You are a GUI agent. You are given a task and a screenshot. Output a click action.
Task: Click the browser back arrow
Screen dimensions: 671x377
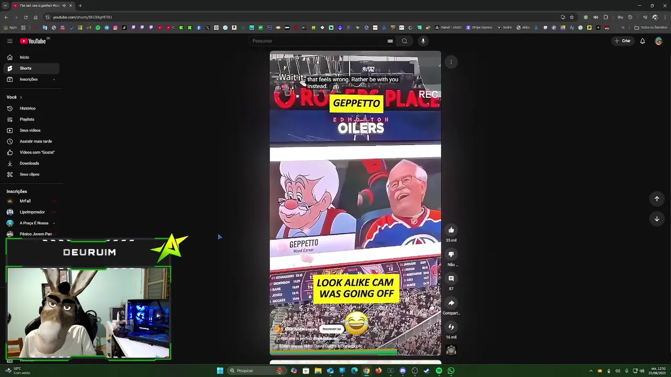coord(5,17)
